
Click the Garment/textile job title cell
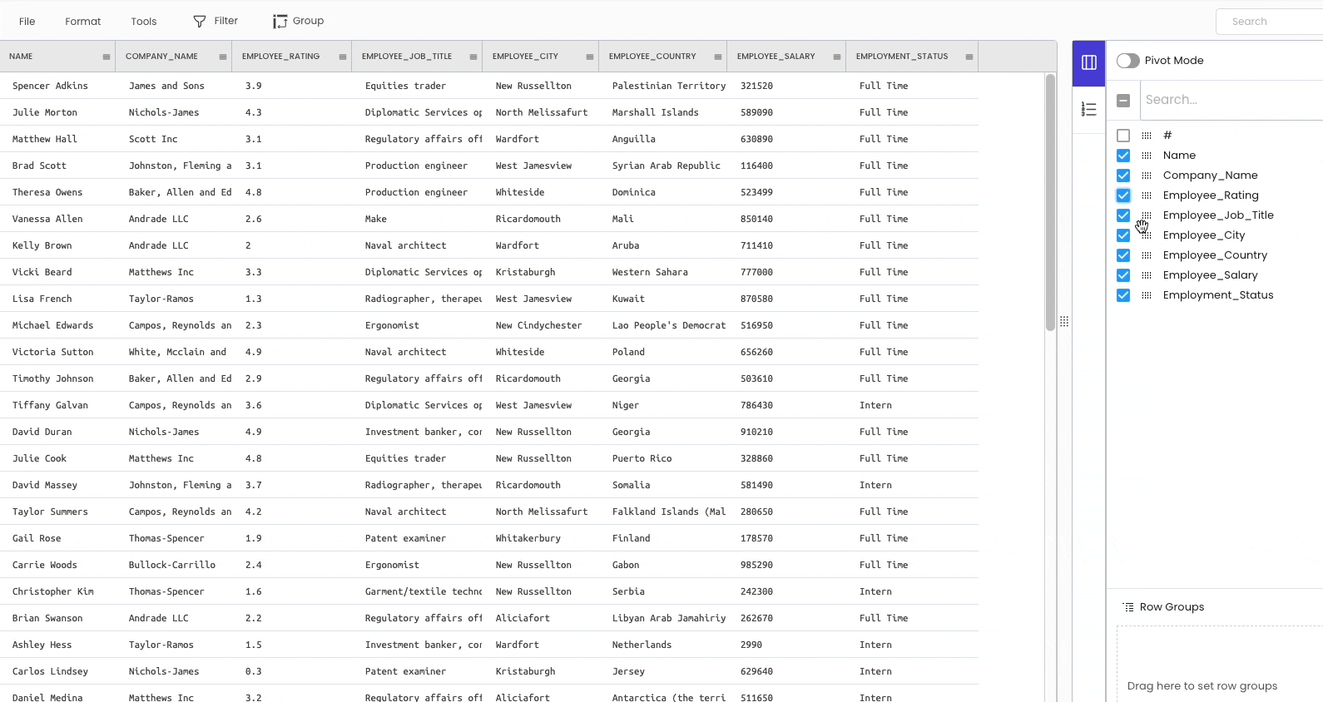point(417,591)
